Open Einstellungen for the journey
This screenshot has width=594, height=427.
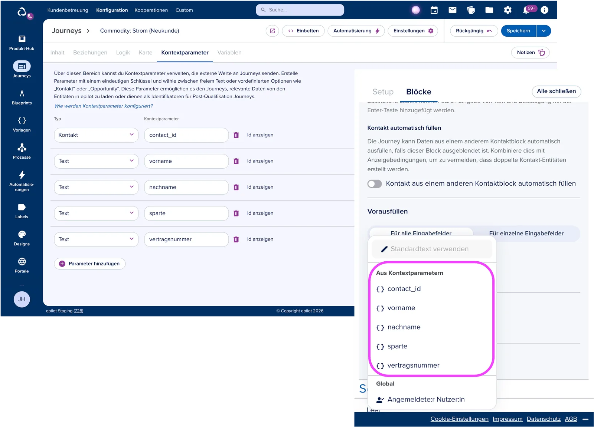pos(413,31)
